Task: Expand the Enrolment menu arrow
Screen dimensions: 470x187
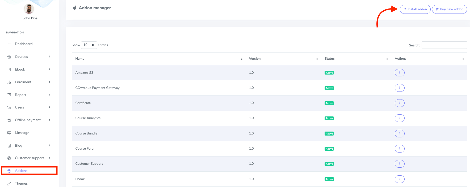Action: 49,82
